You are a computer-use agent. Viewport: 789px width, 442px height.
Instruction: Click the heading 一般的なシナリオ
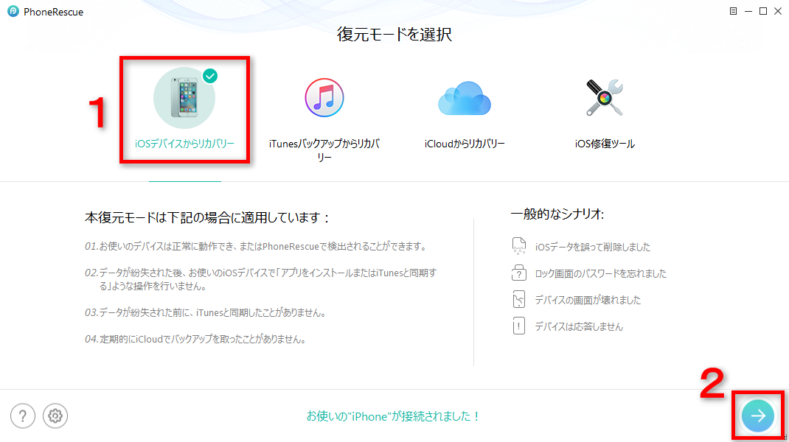coord(557,214)
